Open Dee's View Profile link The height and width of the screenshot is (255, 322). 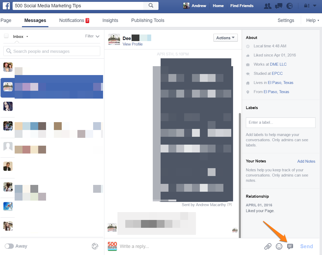pos(133,44)
